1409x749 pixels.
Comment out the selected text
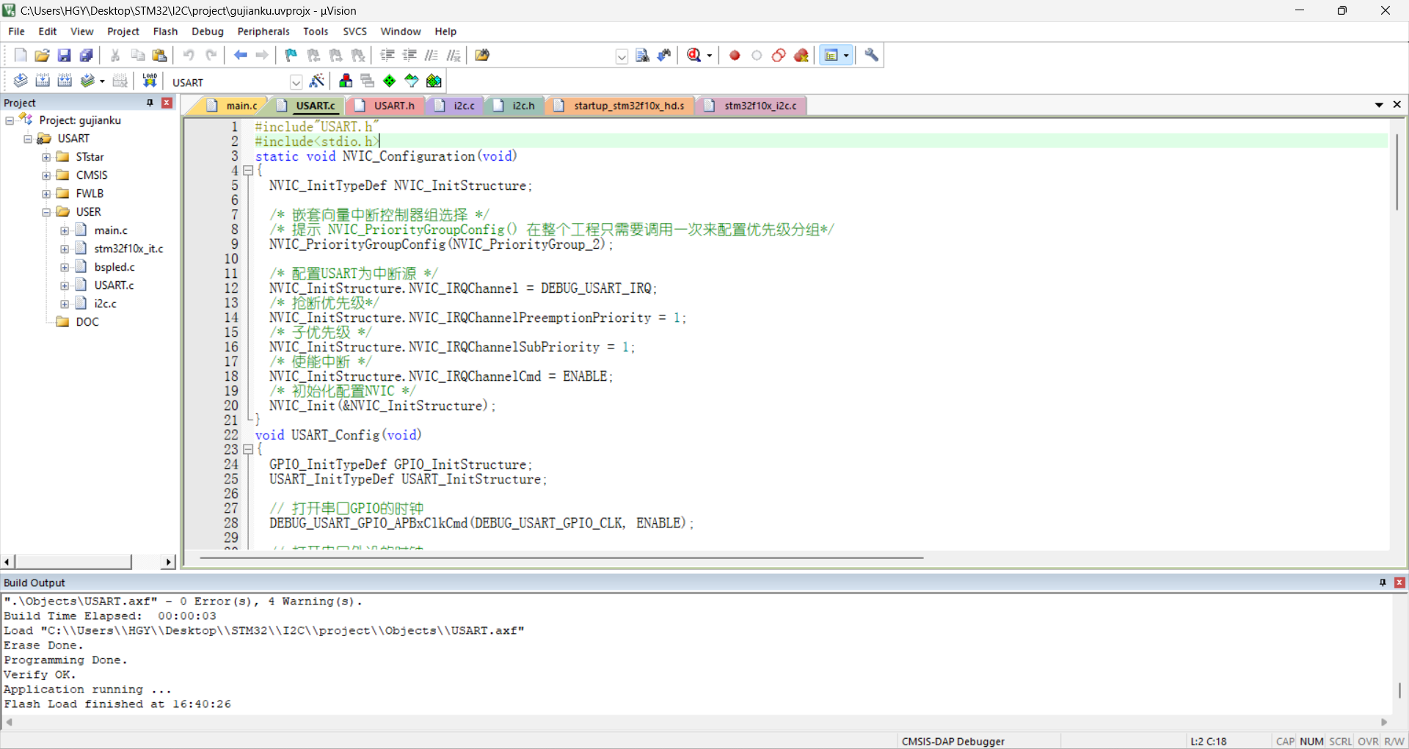(x=432, y=55)
